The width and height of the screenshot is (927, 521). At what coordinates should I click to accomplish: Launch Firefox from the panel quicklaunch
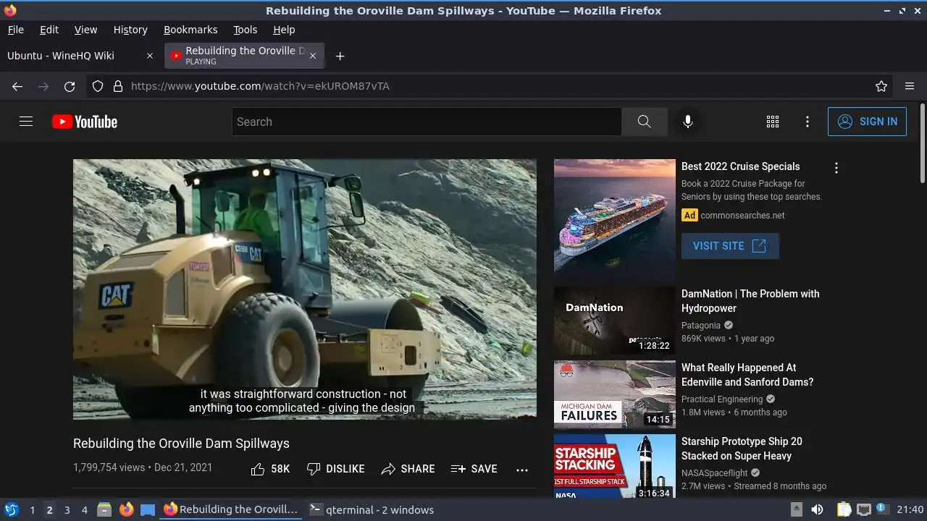126,509
